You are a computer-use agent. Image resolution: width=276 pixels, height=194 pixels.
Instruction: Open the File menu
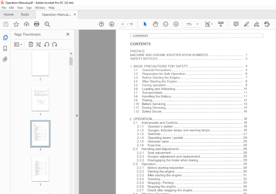coord(4,8)
